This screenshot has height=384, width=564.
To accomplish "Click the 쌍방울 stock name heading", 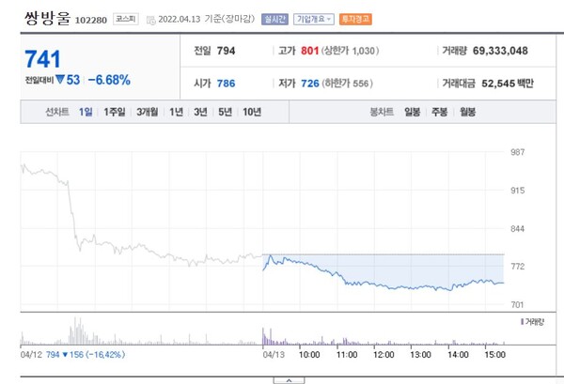I will [47, 18].
